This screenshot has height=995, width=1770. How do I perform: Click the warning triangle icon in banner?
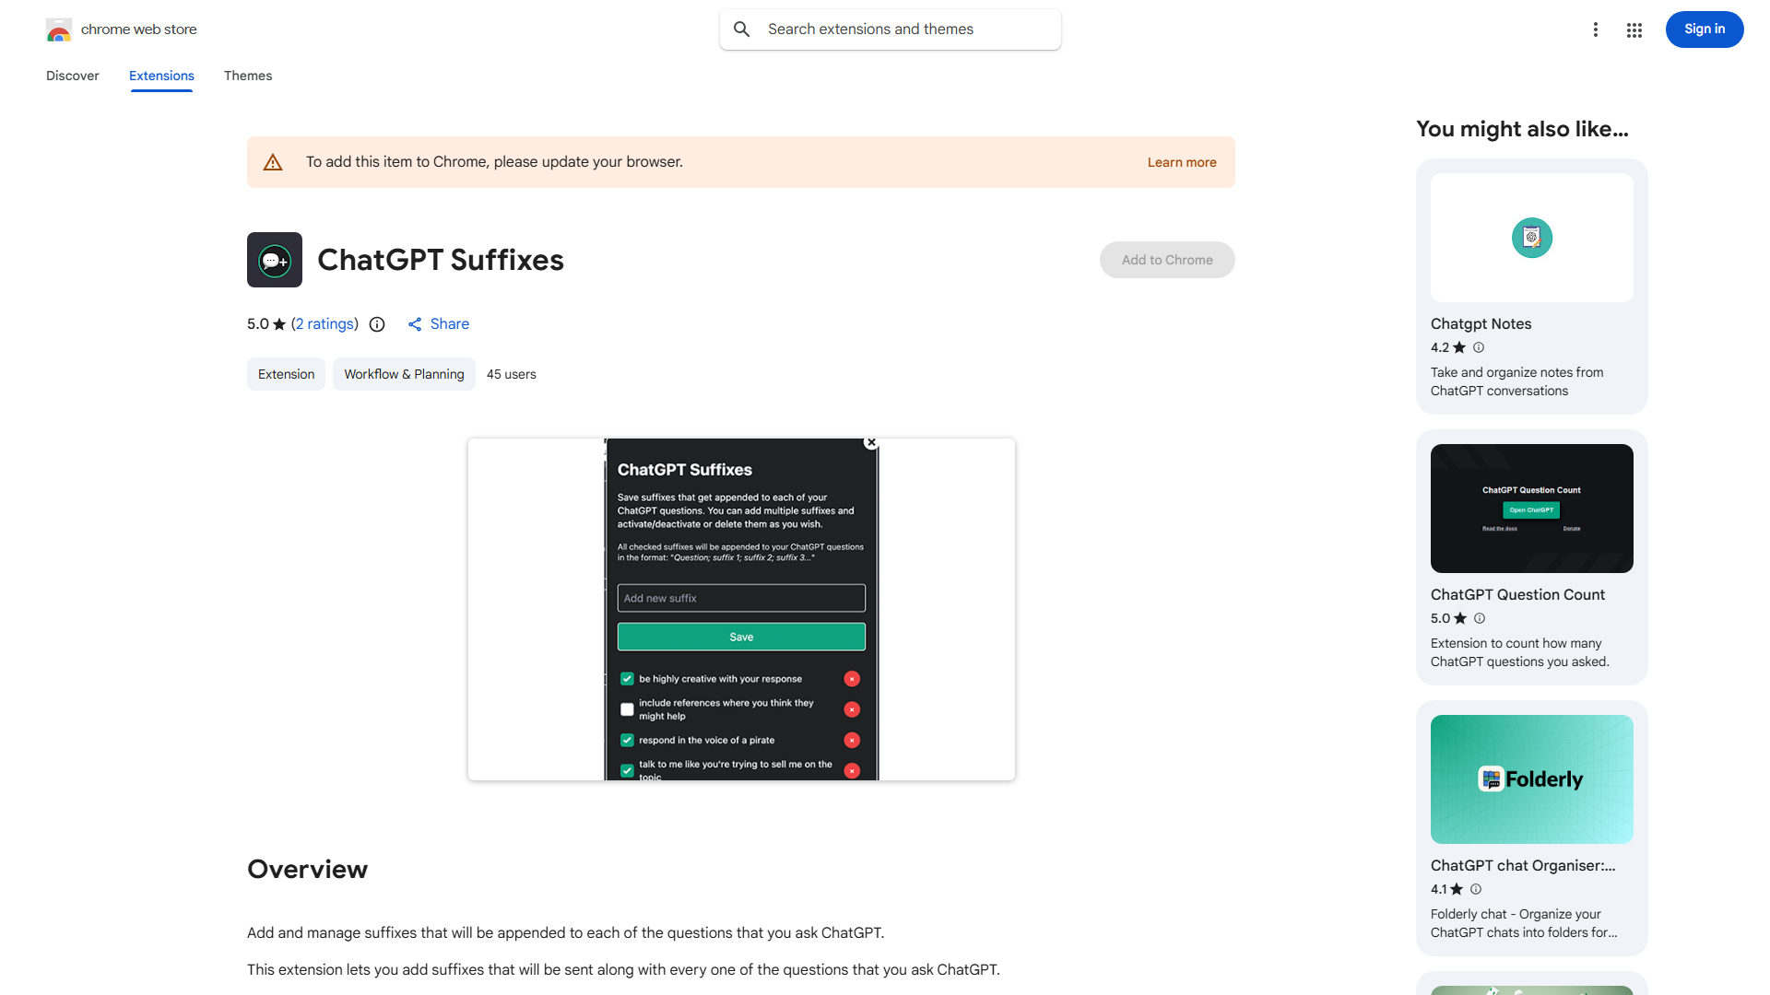[x=273, y=162]
